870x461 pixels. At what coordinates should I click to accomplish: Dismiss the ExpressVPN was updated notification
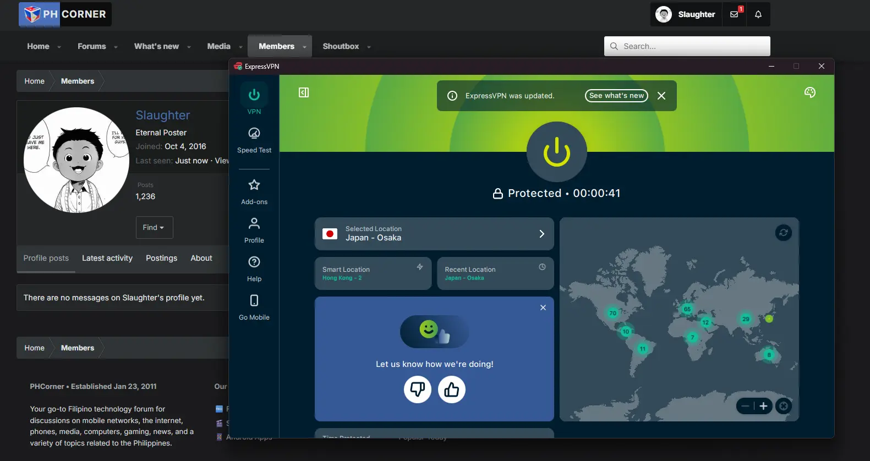(661, 96)
